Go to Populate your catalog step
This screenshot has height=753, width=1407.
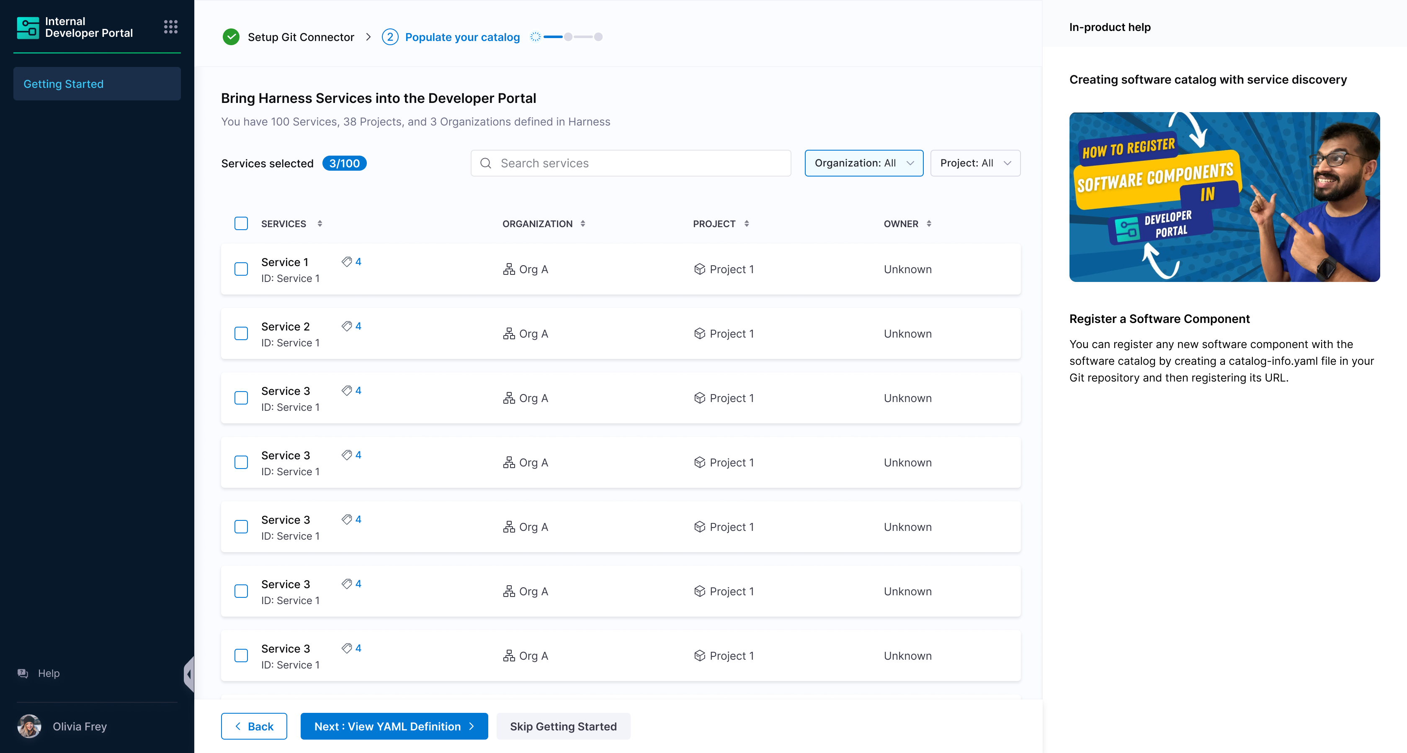[461, 37]
